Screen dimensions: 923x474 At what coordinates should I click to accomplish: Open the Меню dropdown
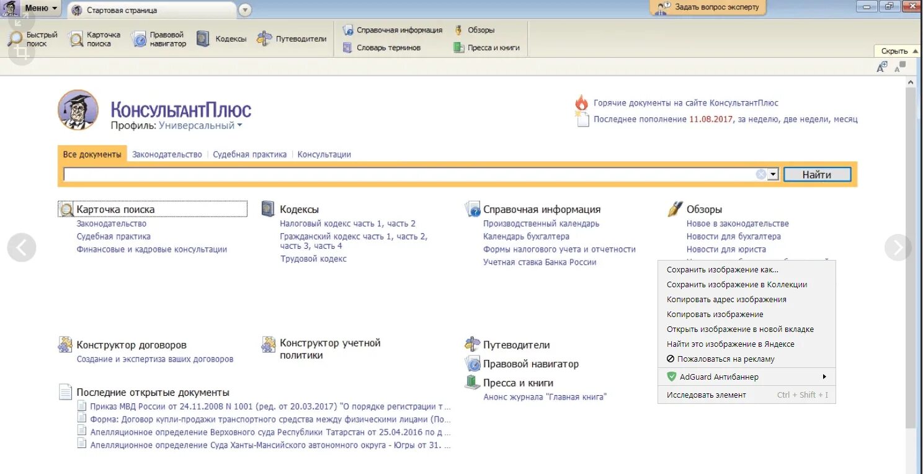[x=41, y=9]
